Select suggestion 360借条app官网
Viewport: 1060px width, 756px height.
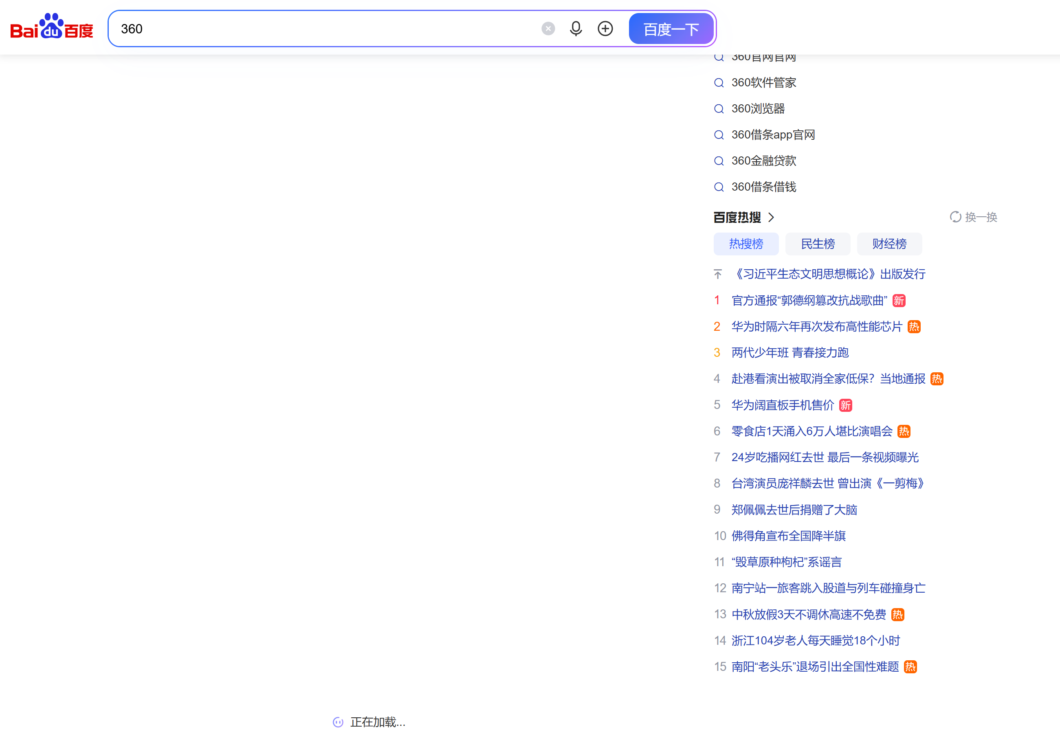tap(773, 135)
